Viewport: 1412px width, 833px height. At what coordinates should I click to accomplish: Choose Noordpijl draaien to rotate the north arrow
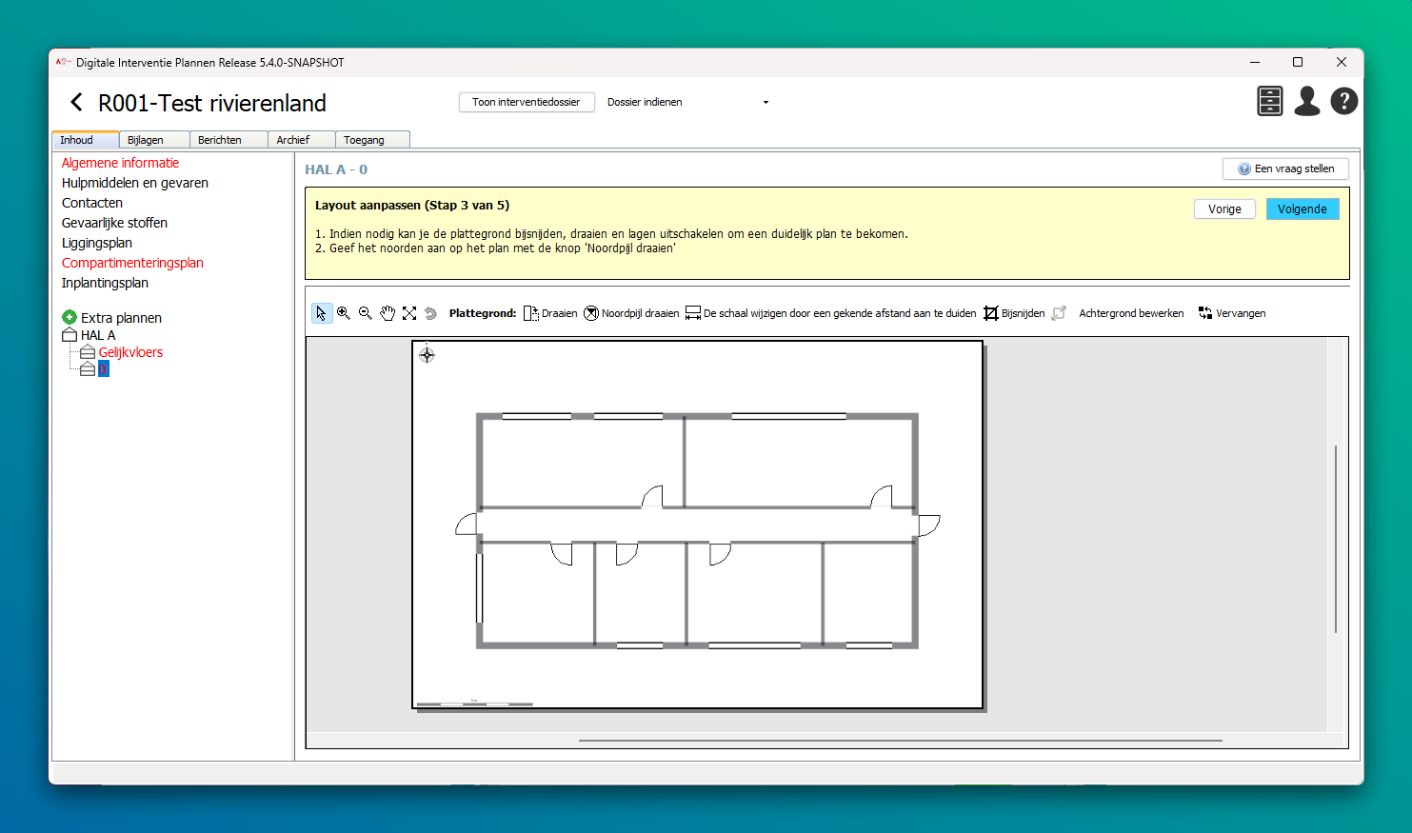[x=631, y=313]
